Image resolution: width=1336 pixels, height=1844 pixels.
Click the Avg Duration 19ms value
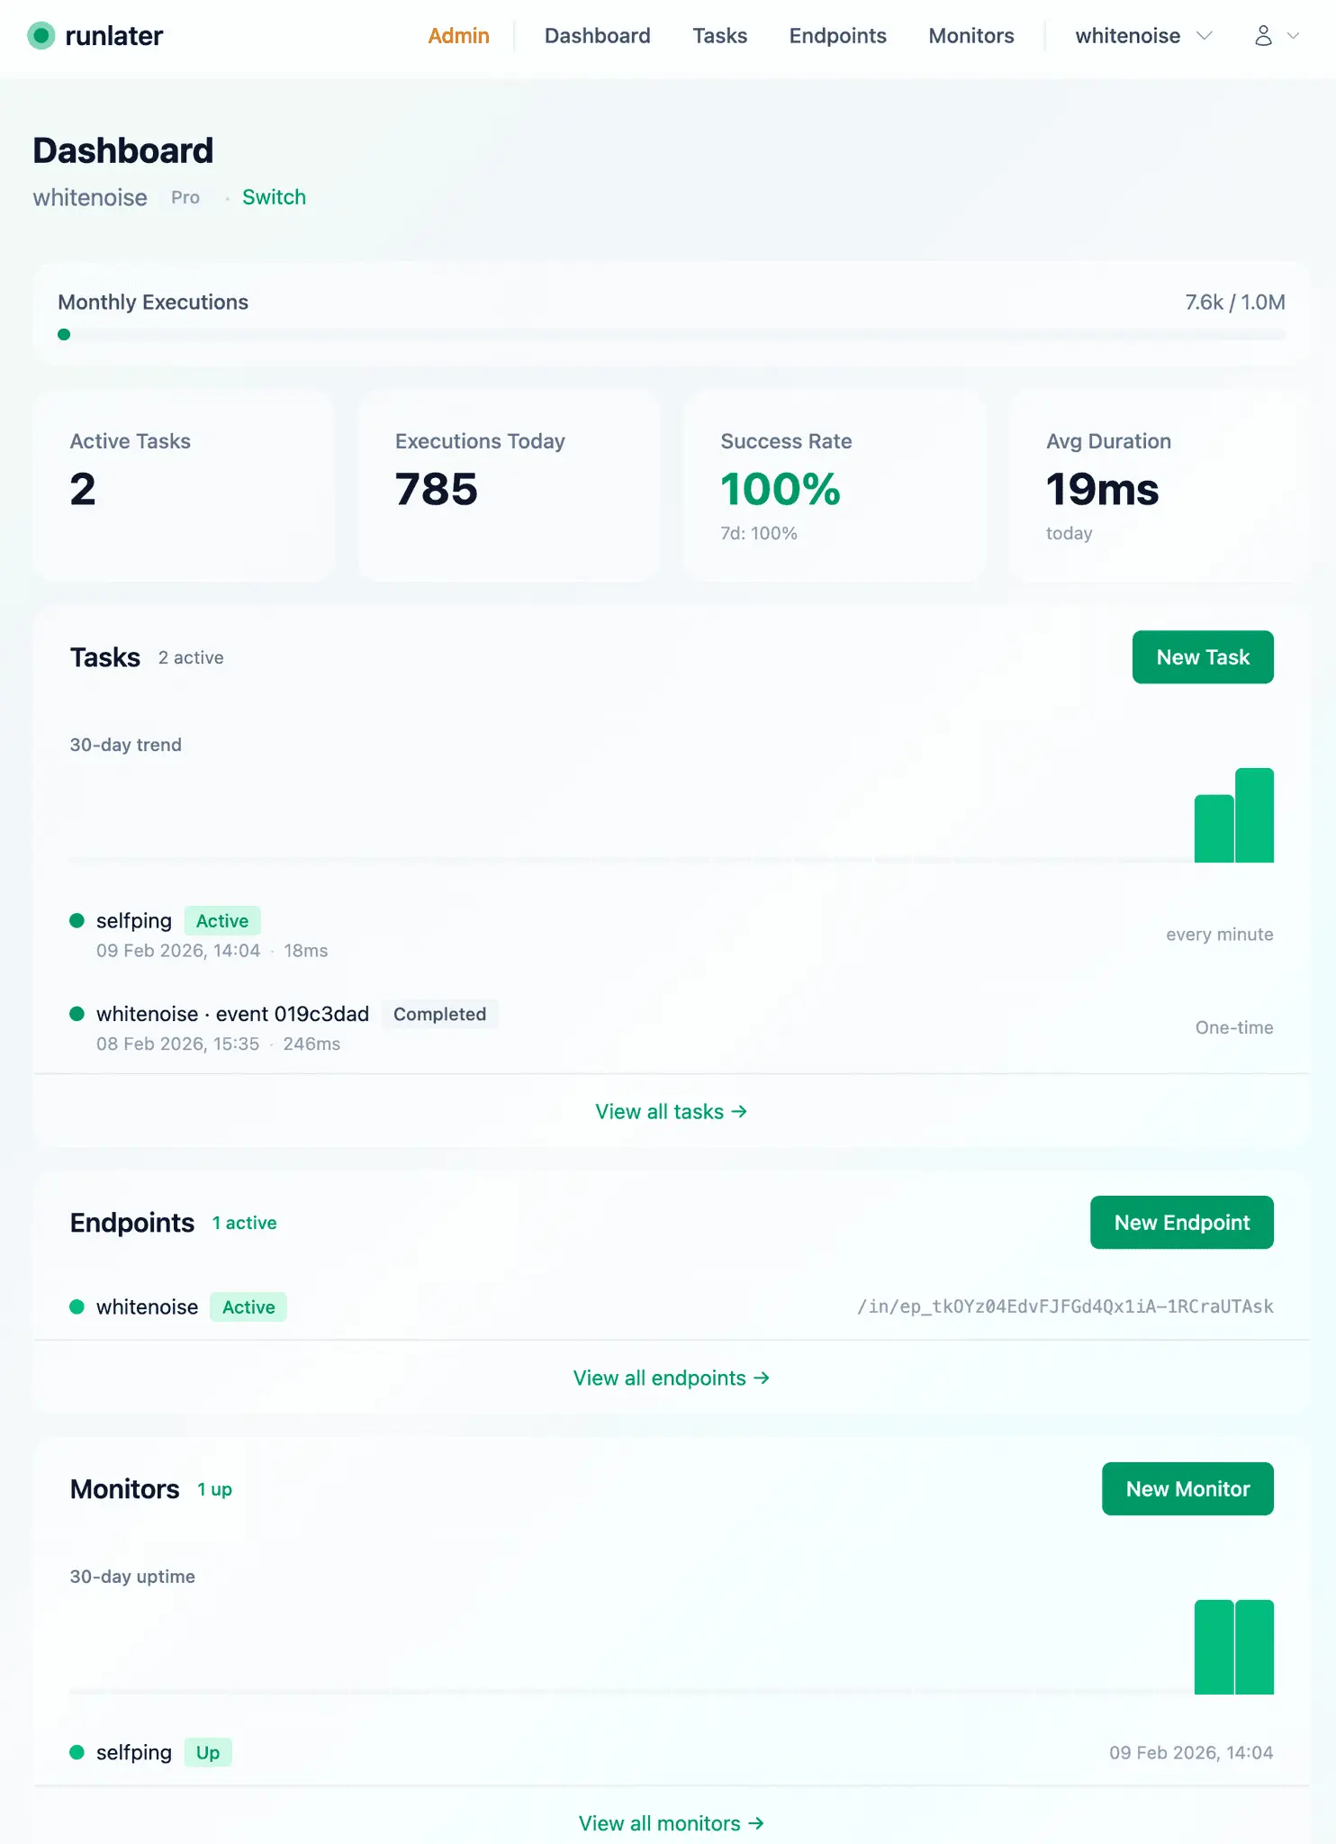tap(1102, 490)
